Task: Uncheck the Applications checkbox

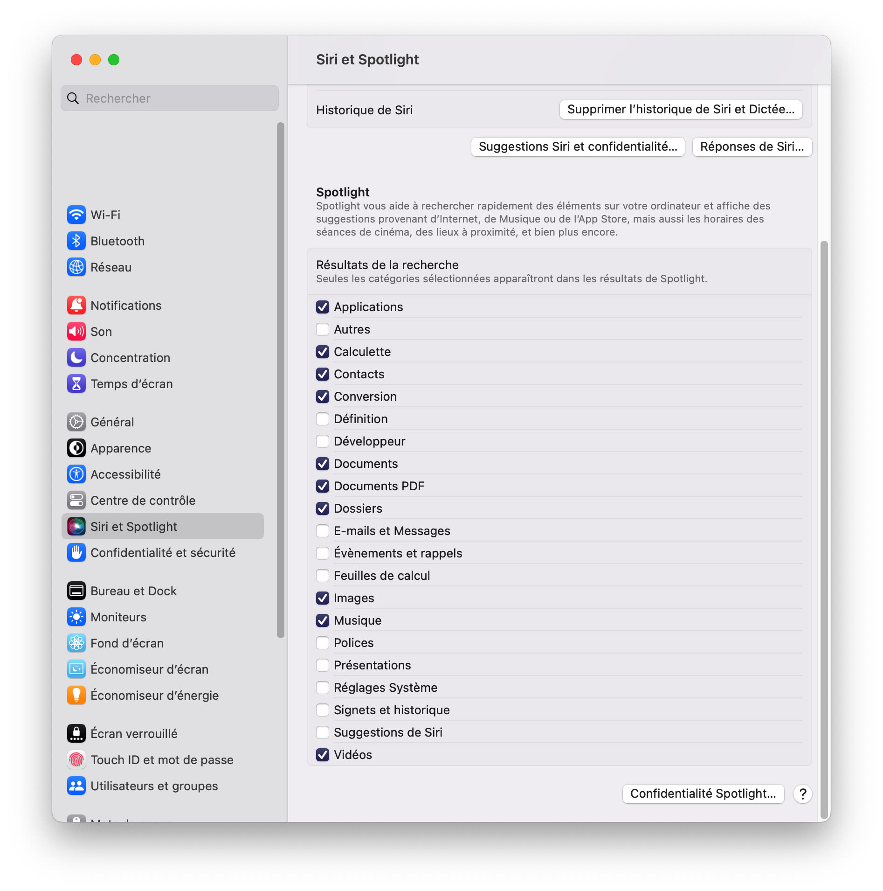Action: click(323, 307)
